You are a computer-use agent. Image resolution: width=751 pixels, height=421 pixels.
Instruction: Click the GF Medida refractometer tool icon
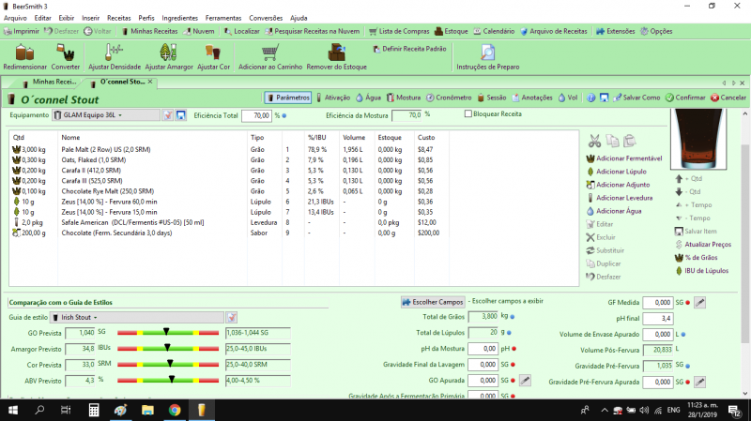(x=699, y=302)
